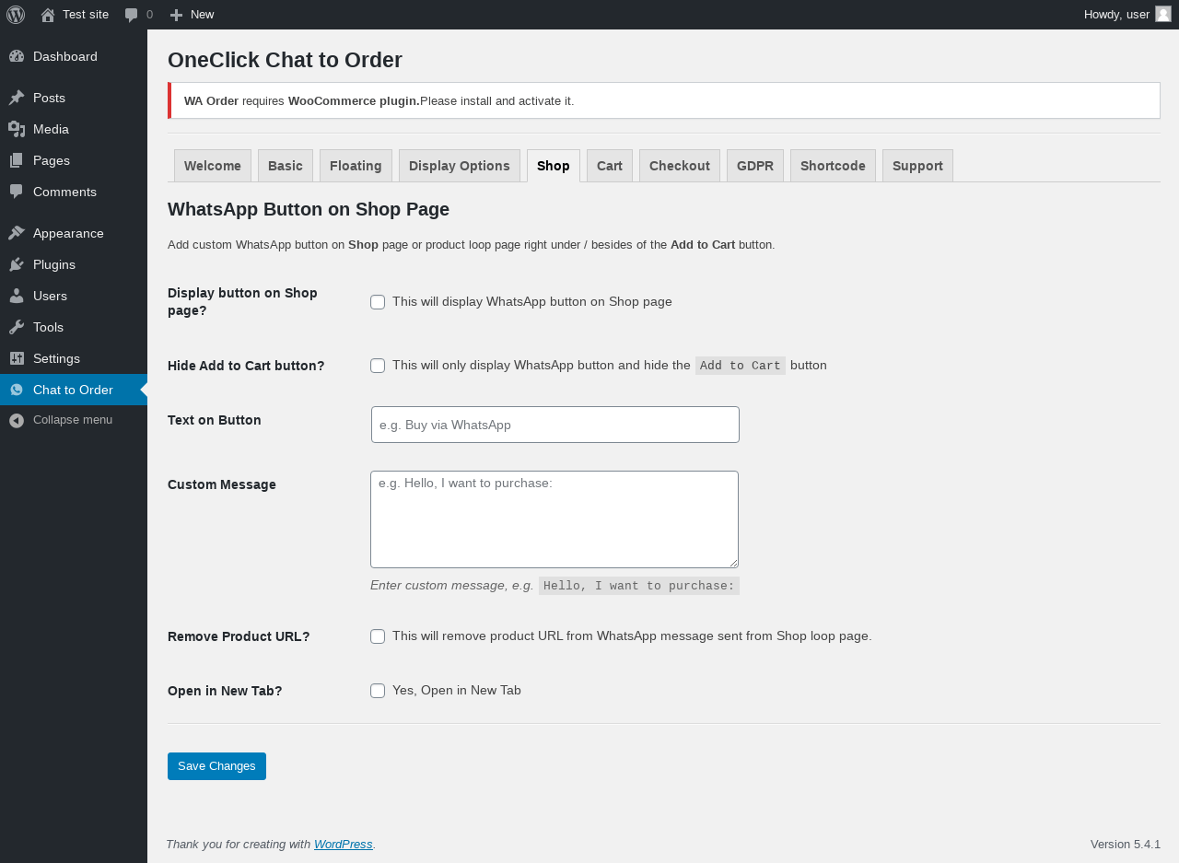Image resolution: width=1179 pixels, height=863 pixels.
Task: Open Plugins menu label
Action: tap(54, 264)
